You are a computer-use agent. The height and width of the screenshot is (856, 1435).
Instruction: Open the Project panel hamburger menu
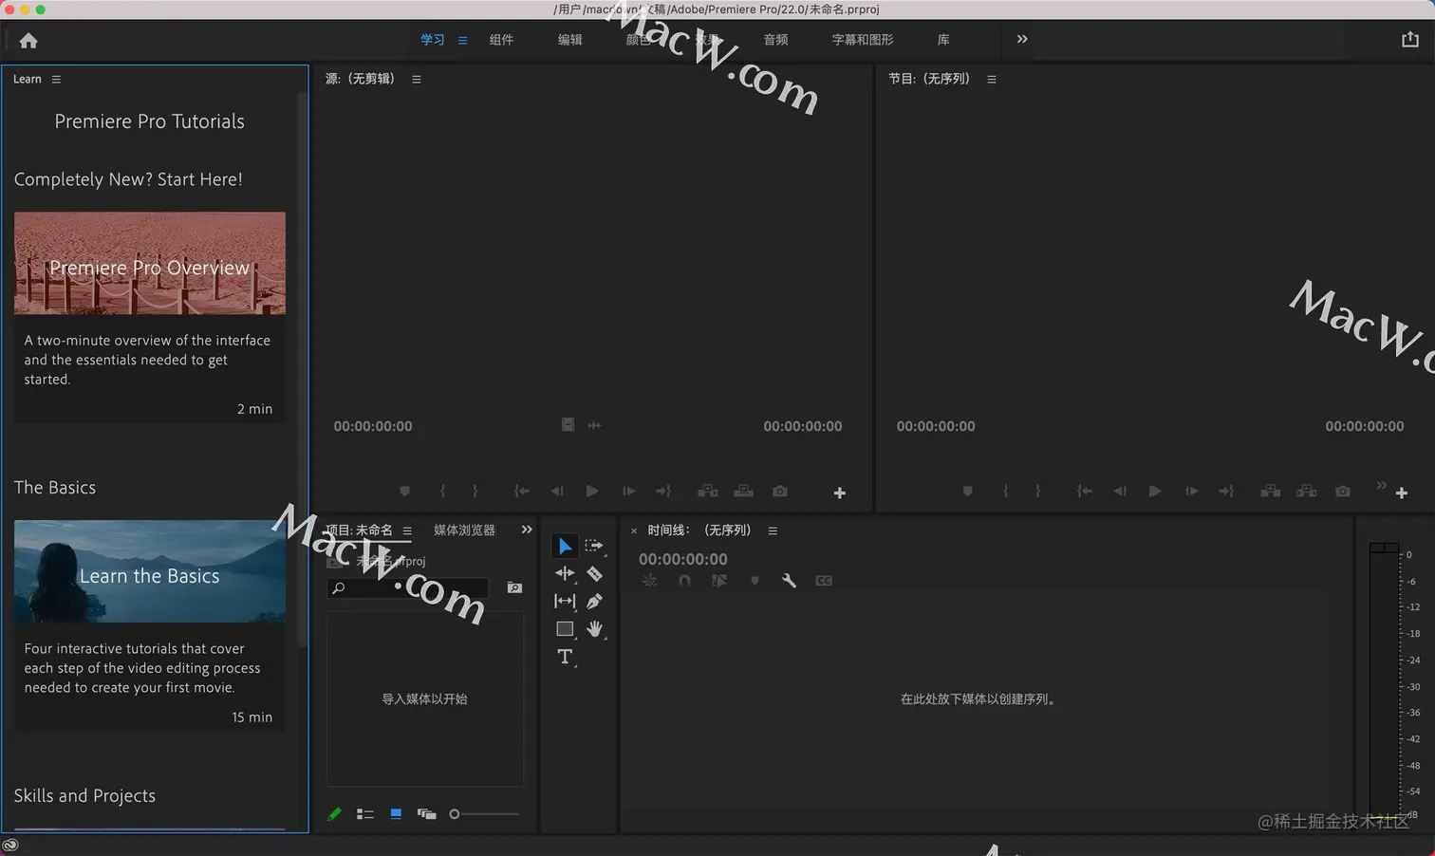tap(407, 531)
